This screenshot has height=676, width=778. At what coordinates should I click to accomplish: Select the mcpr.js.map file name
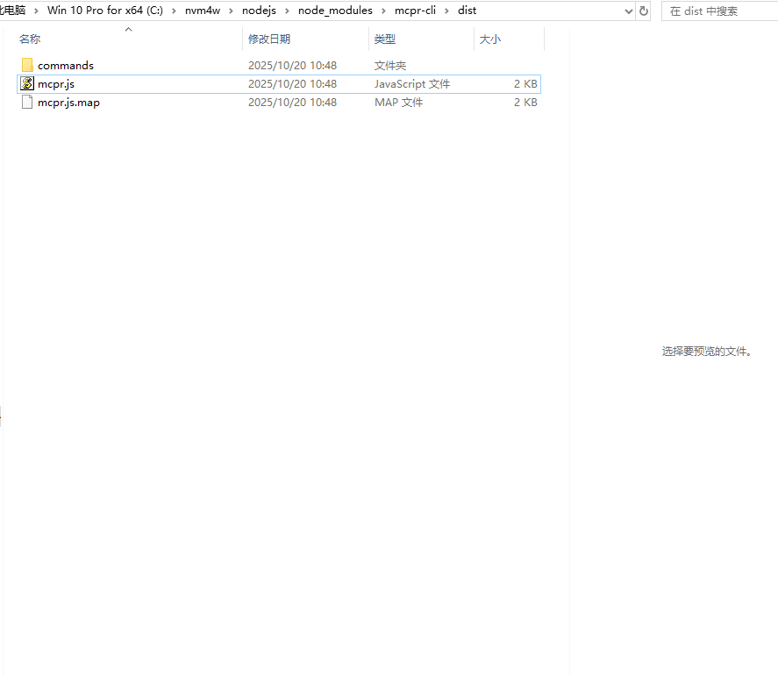click(68, 103)
